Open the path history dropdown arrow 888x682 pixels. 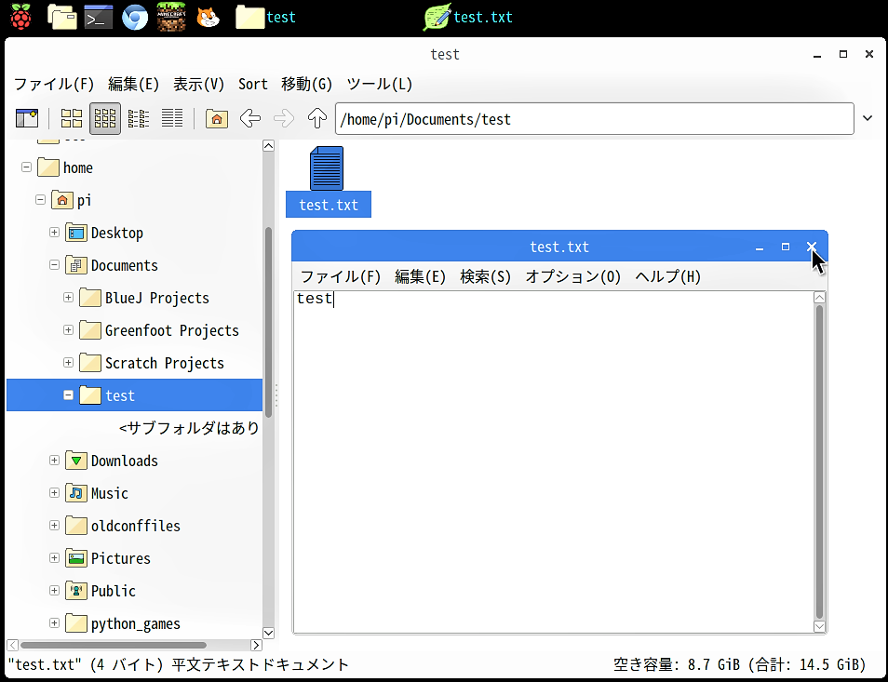tap(867, 118)
